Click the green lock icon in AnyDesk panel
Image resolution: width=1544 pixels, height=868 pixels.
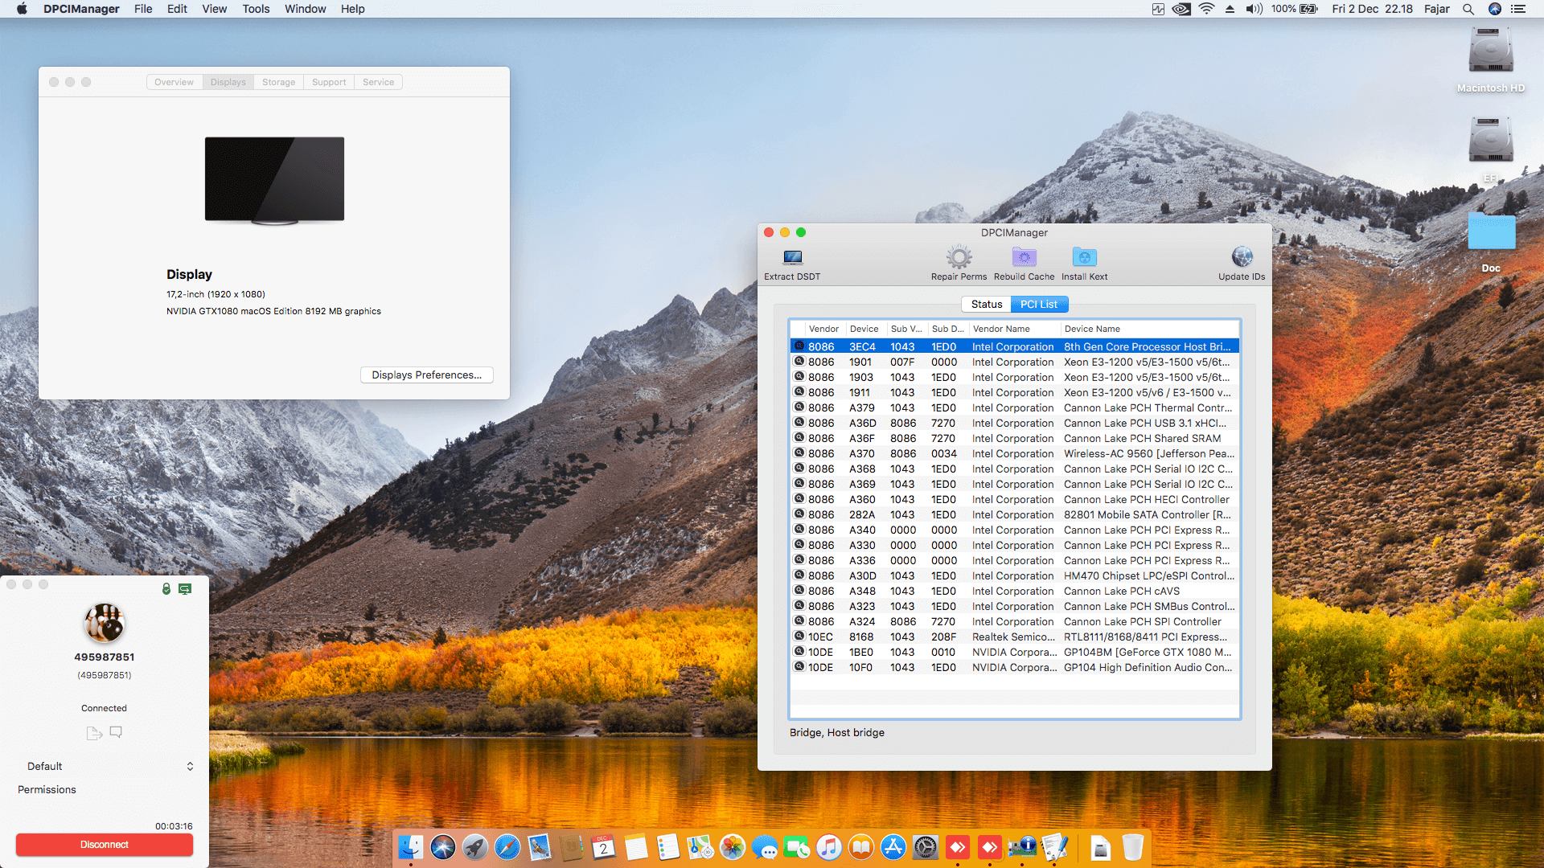pyautogui.click(x=166, y=589)
